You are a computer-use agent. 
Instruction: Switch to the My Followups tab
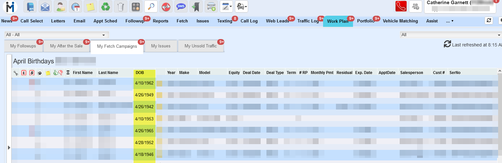(x=23, y=46)
